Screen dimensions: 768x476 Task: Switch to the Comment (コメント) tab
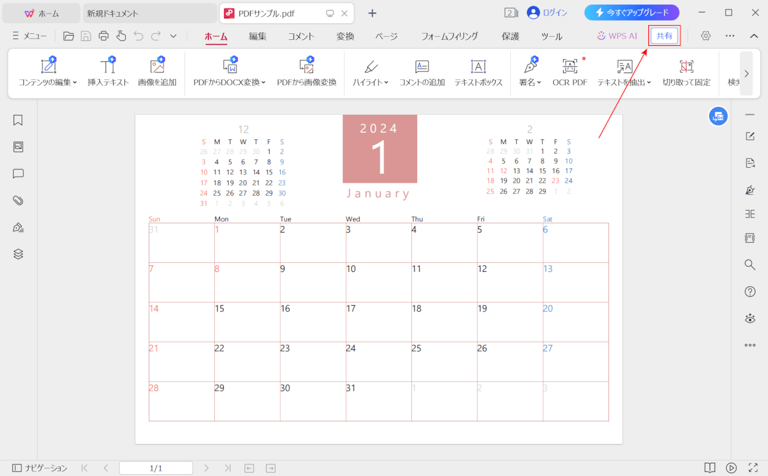tap(301, 36)
